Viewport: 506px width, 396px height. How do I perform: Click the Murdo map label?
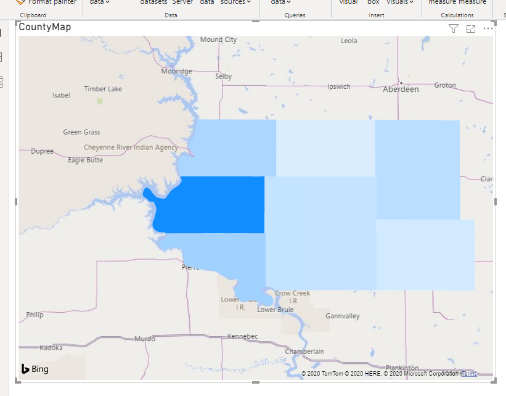click(x=145, y=339)
